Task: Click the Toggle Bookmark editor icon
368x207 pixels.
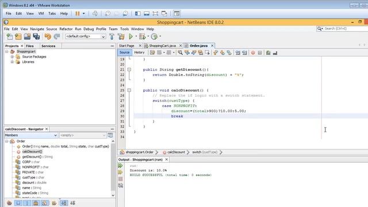Action: click(229, 52)
